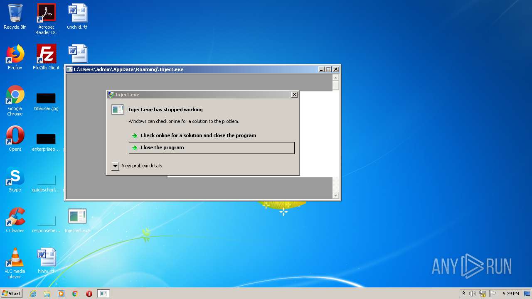
Task: Click the Chrome icon in the taskbar
Action: coord(75,294)
